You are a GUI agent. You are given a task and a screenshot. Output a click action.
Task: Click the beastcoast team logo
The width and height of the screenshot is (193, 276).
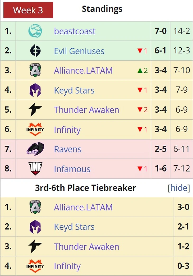(x=35, y=31)
